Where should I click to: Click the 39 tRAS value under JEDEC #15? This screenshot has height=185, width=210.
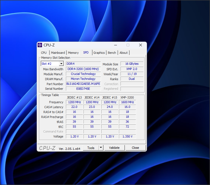click(x=110, y=122)
